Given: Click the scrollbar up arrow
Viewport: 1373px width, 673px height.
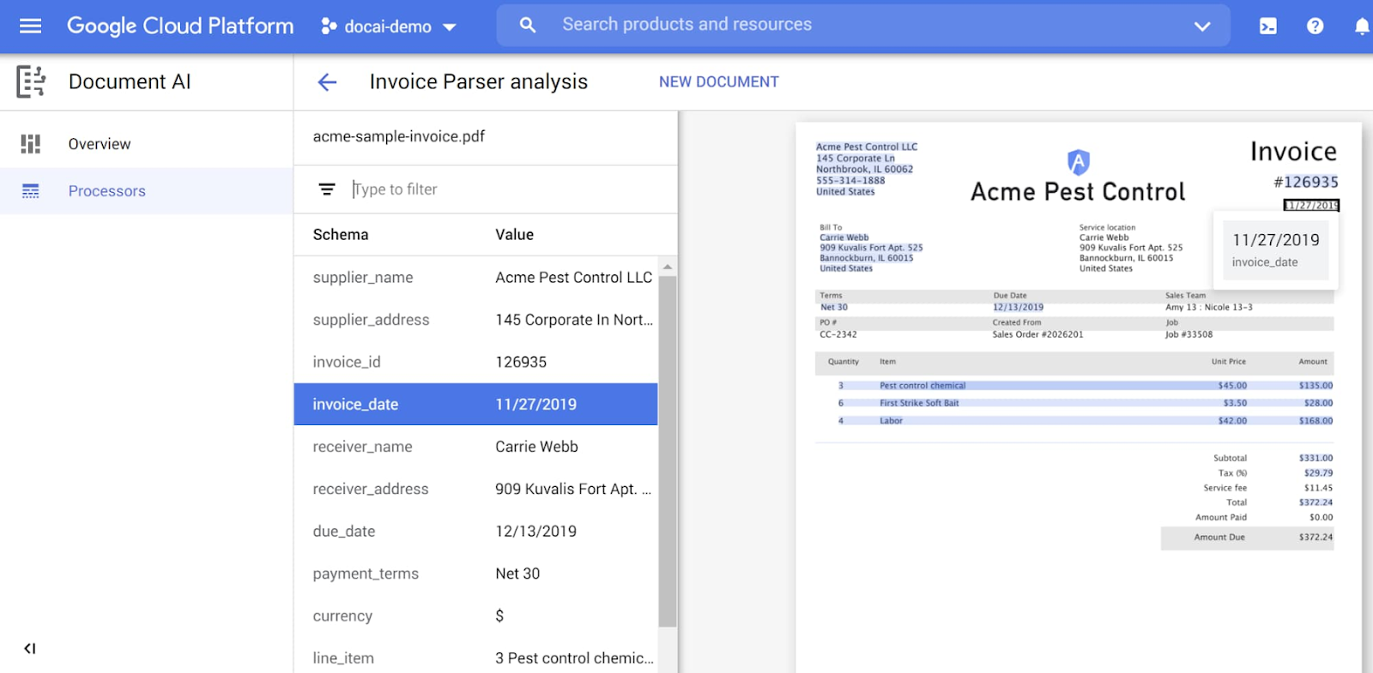Looking at the screenshot, I should click(668, 267).
